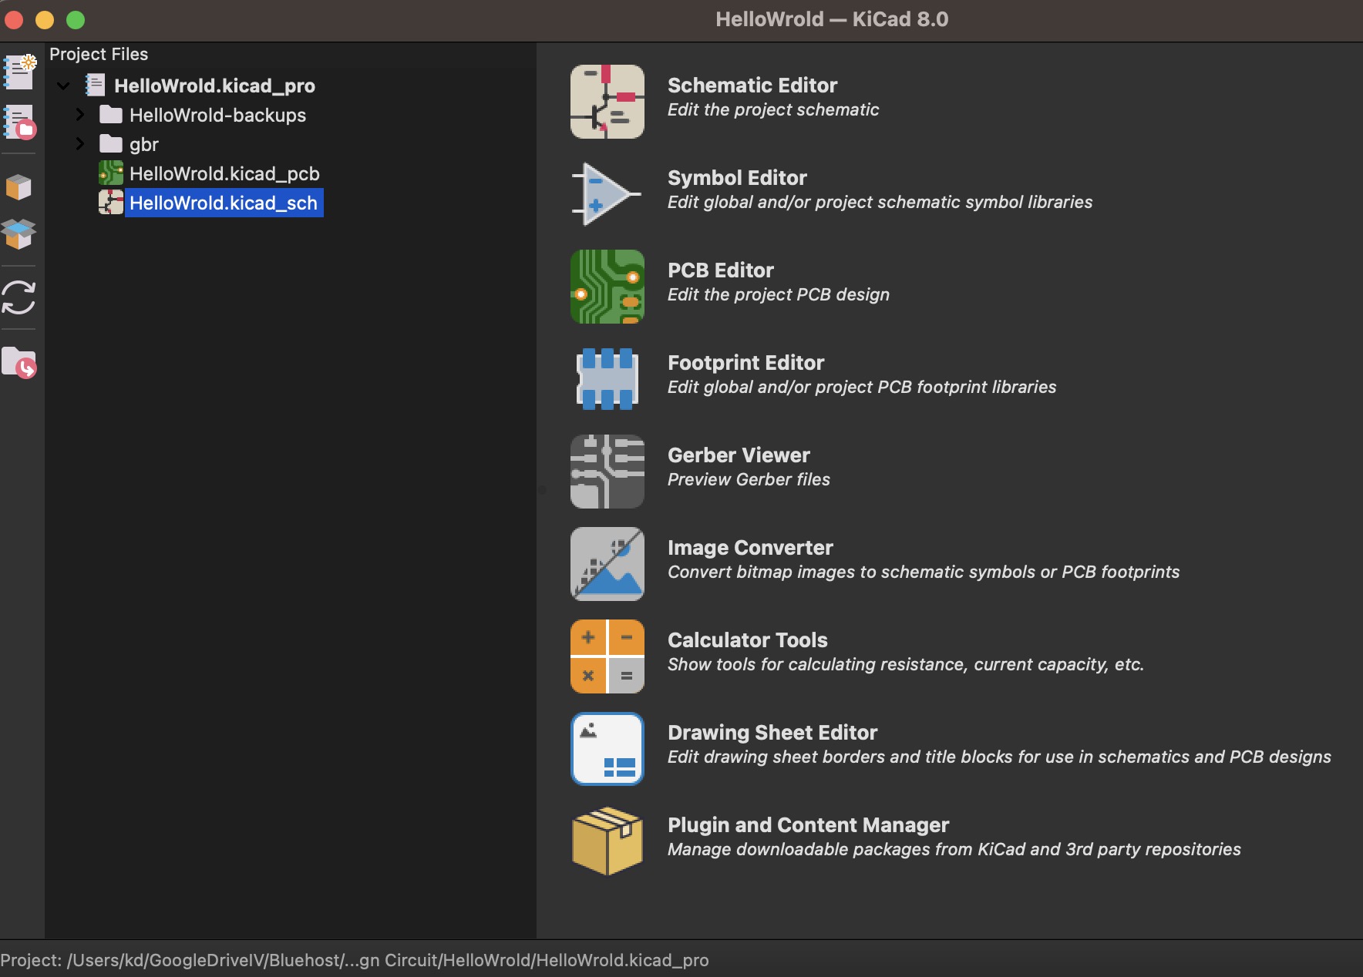1363x977 pixels.
Task: Click Archive Project box icon
Action: tap(19, 186)
